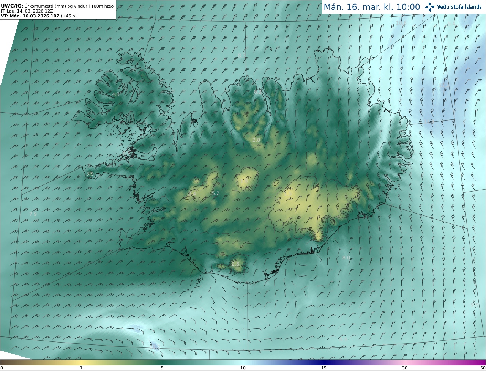Click the 2.8 value on the southern glacier
Viewport: 486px width, 371px height.
[x=235, y=264]
